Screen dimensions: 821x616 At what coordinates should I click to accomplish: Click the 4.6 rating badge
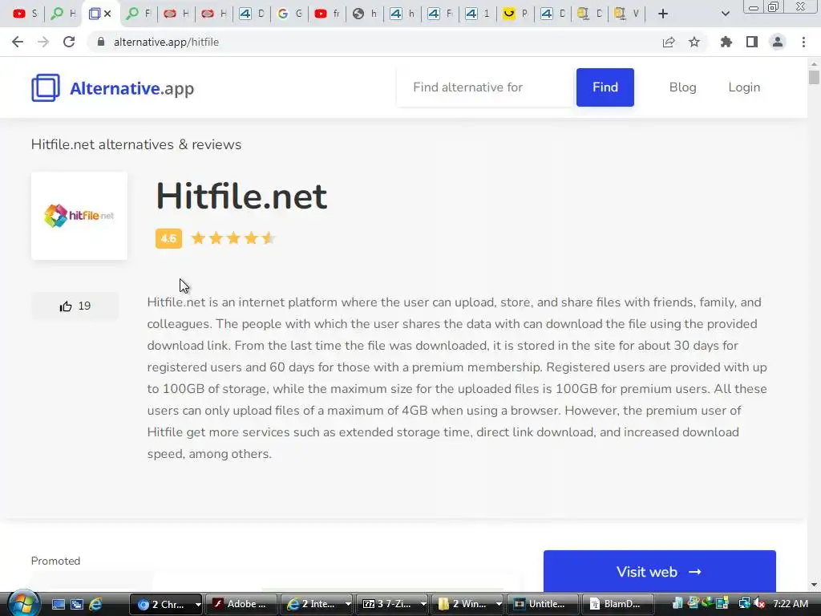(x=168, y=238)
